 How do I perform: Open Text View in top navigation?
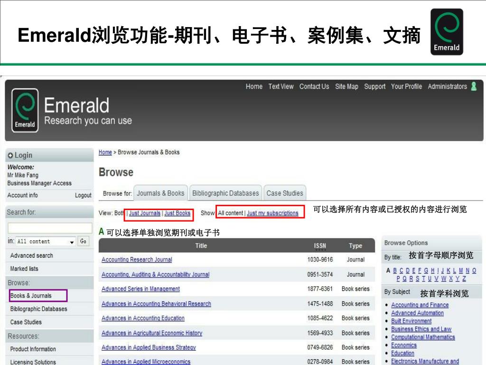click(281, 86)
